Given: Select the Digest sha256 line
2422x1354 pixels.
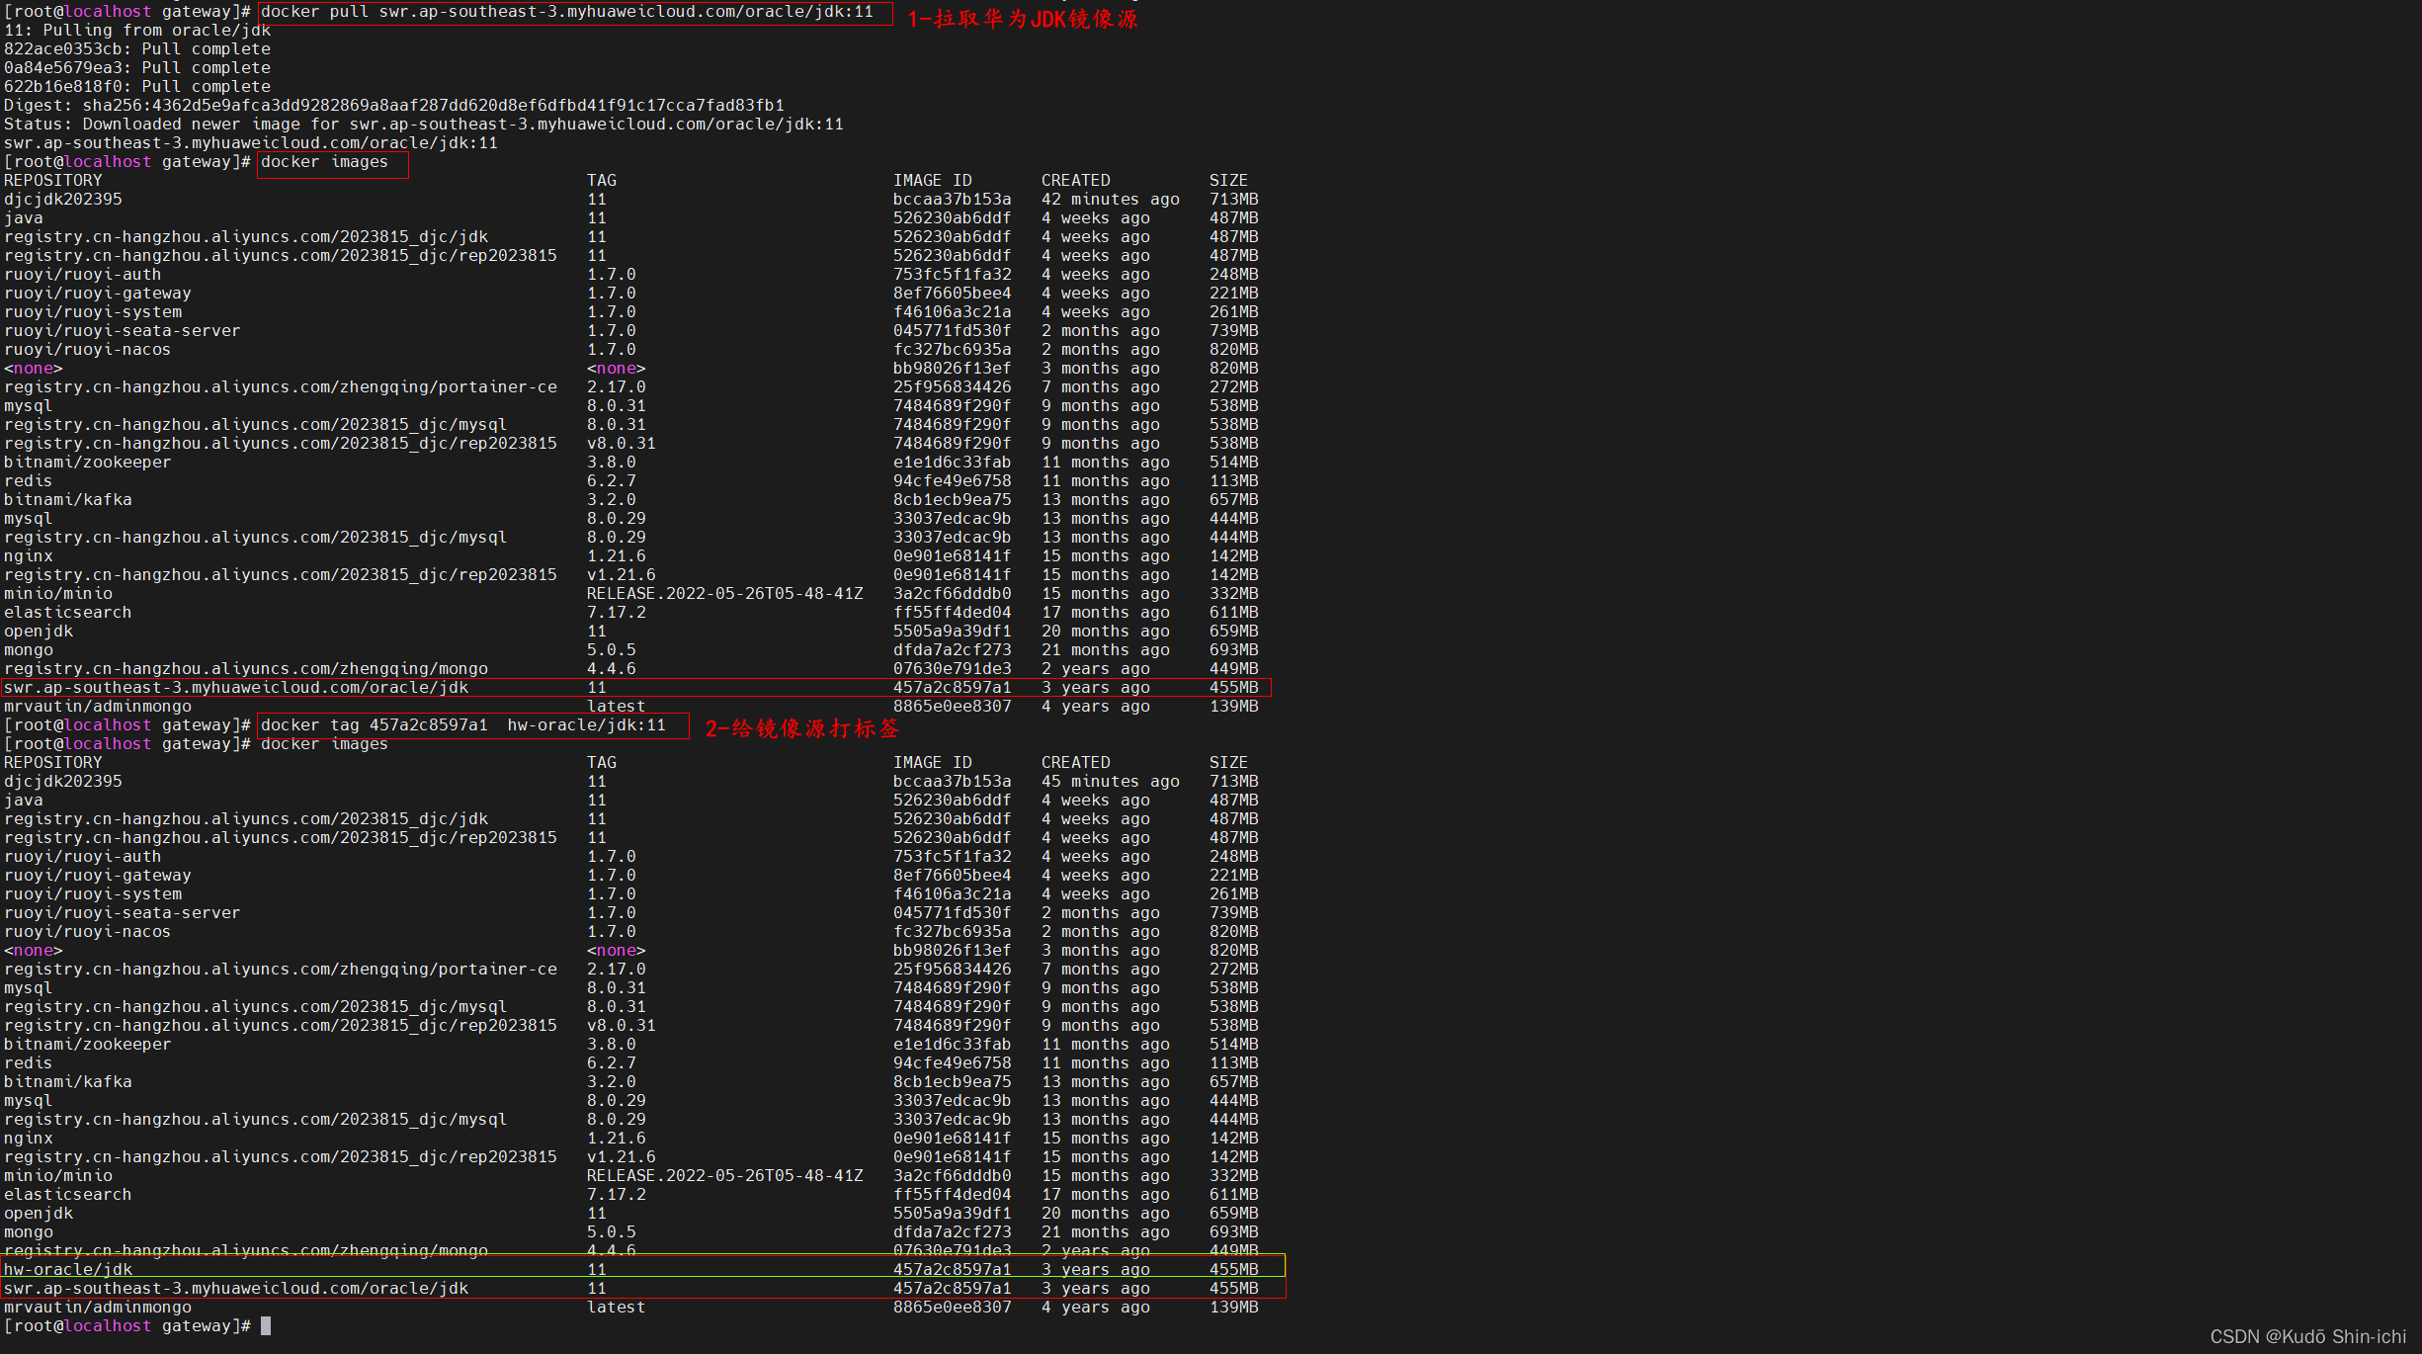Looking at the screenshot, I should coord(394,106).
